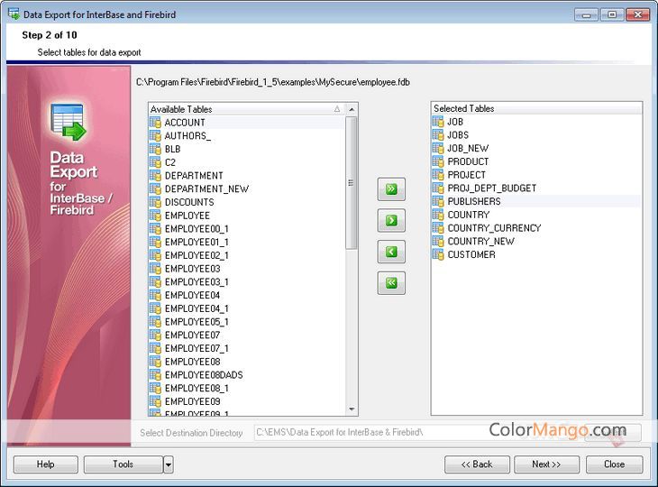The height and width of the screenshot is (487, 658).
Task: Click the scroll down arrow of Available Tables
Action: 352,409
